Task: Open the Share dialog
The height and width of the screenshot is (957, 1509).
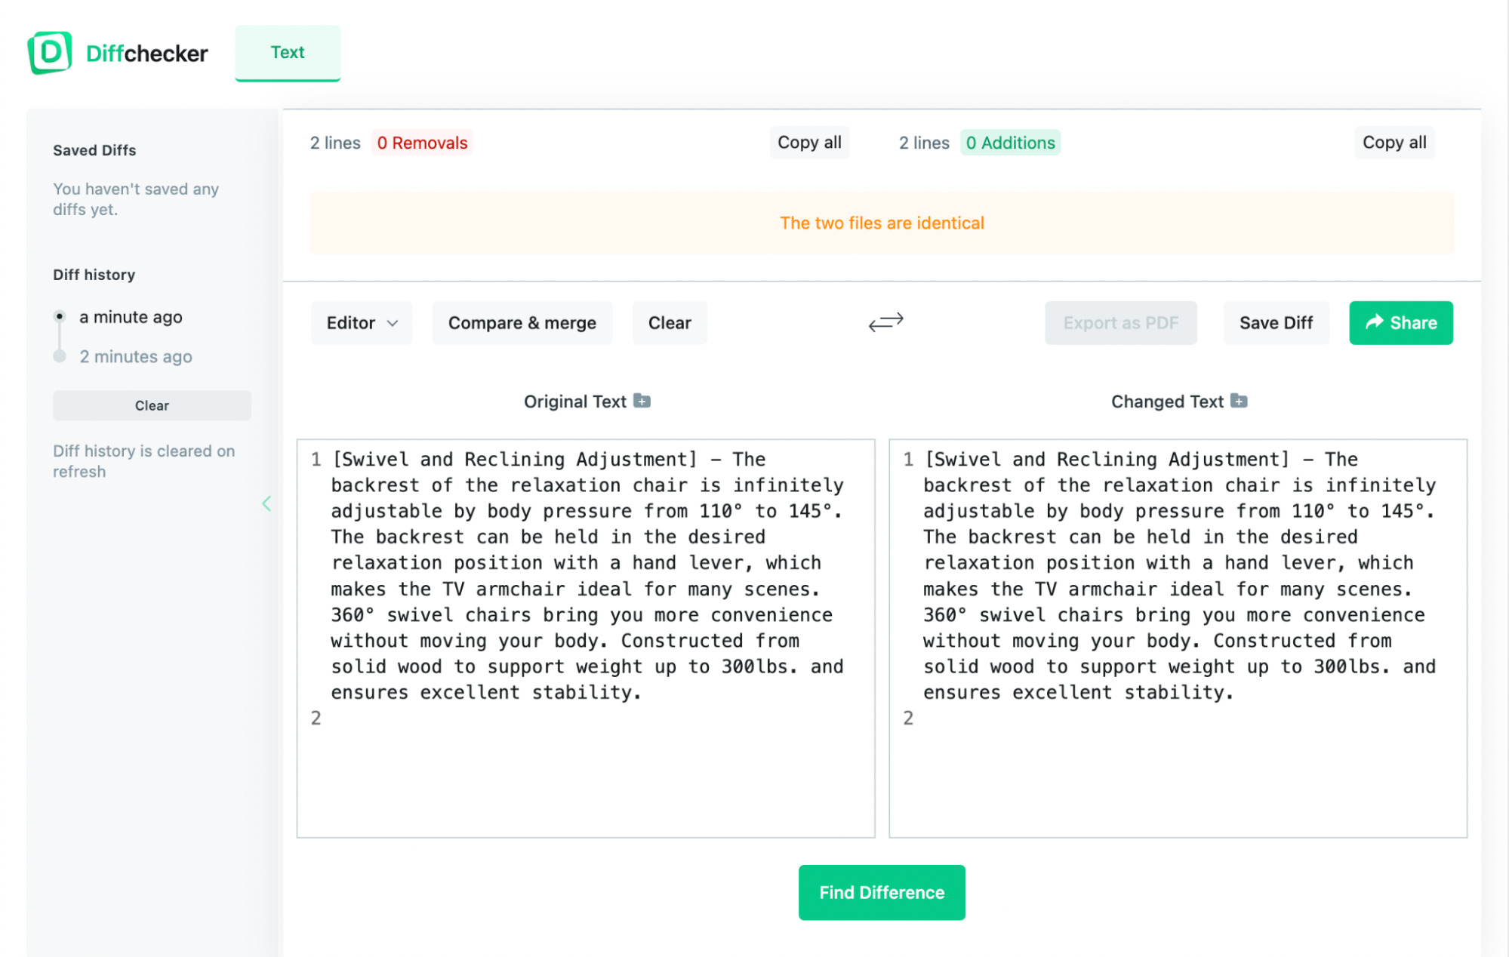Action: pyautogui.click(x=1401, y=322)
